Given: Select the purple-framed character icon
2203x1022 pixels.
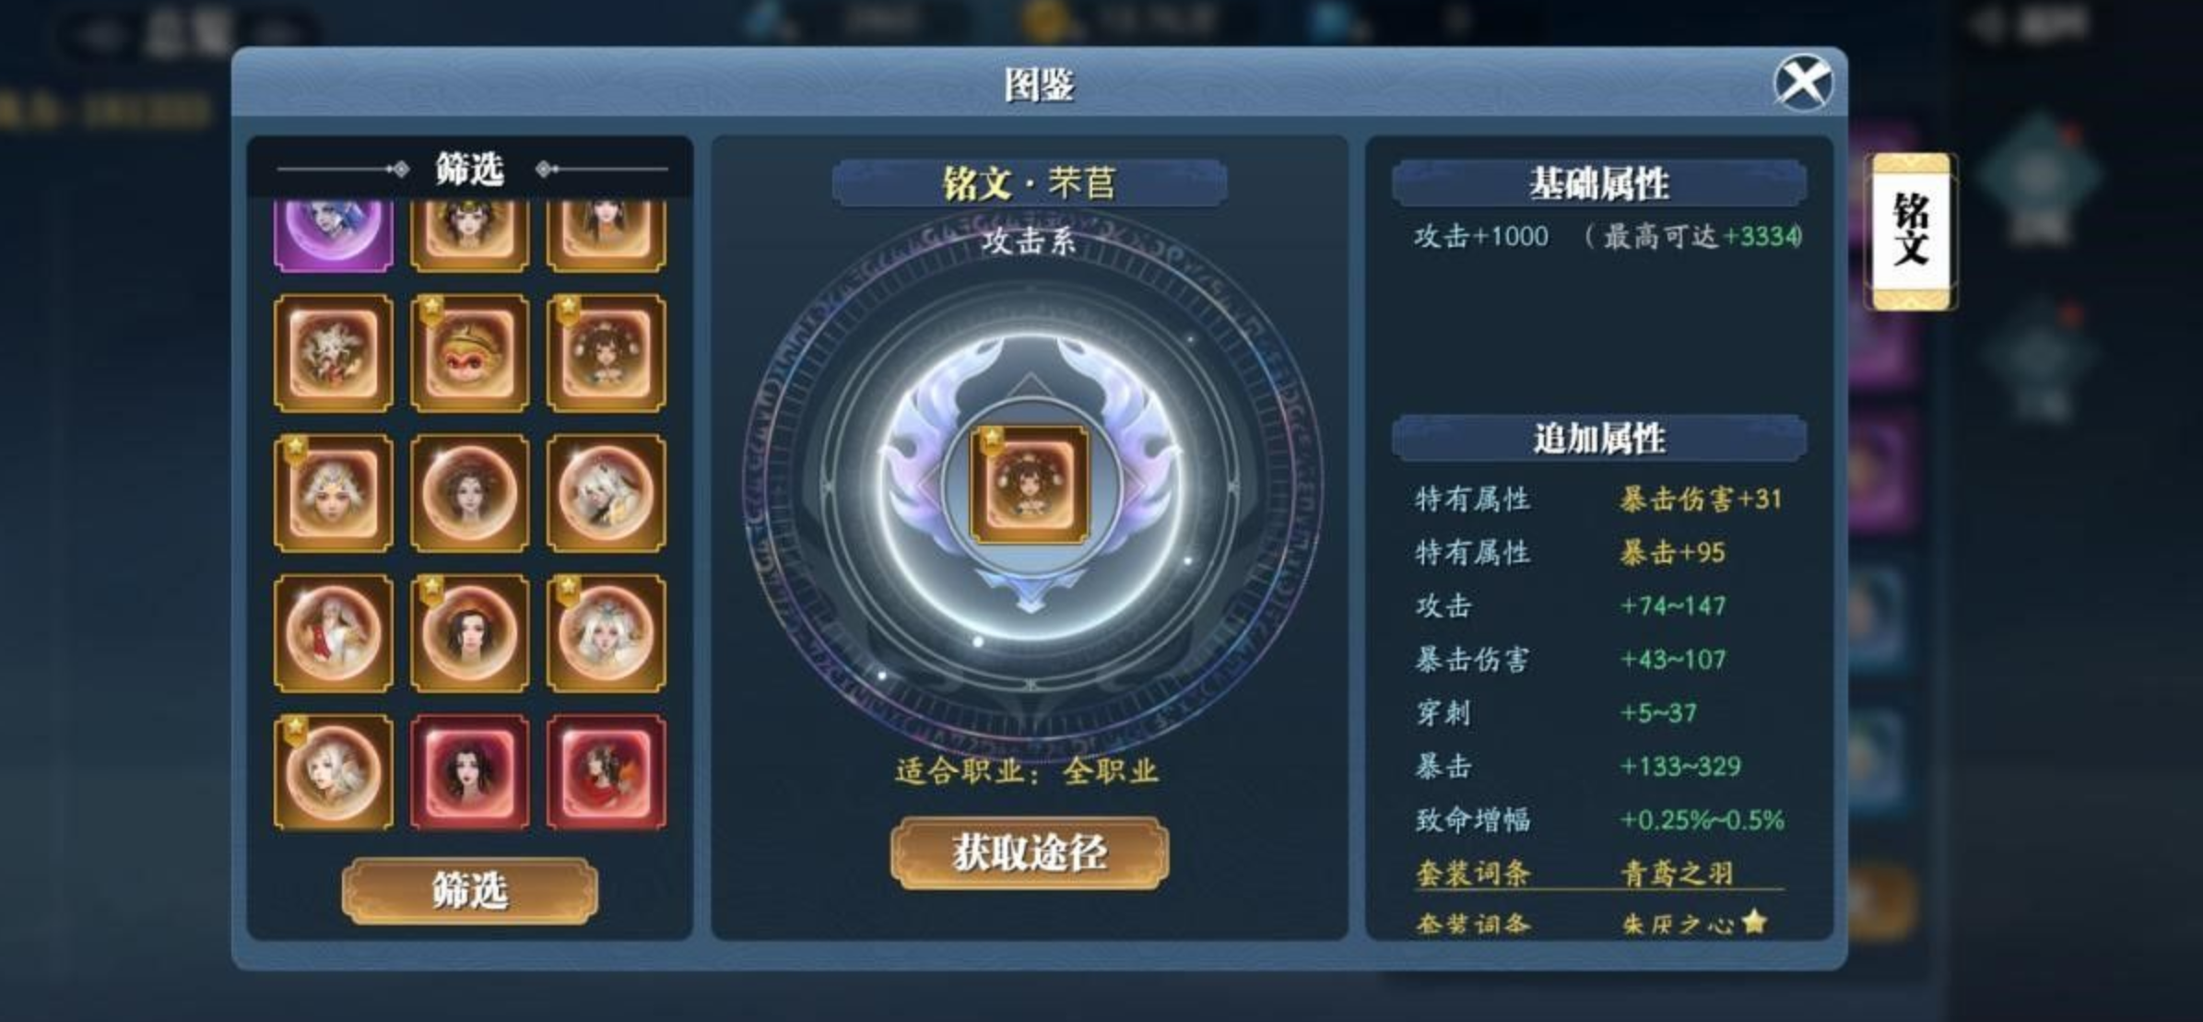Looking at the screenshot, I should pos(334,234).
